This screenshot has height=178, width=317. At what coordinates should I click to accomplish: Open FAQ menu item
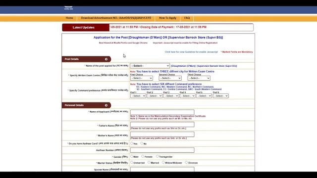click(187, 18)
